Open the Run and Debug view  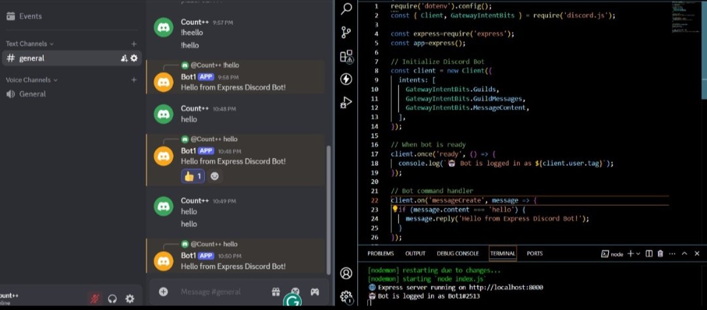pyautogui.click(x=346, y=102)
